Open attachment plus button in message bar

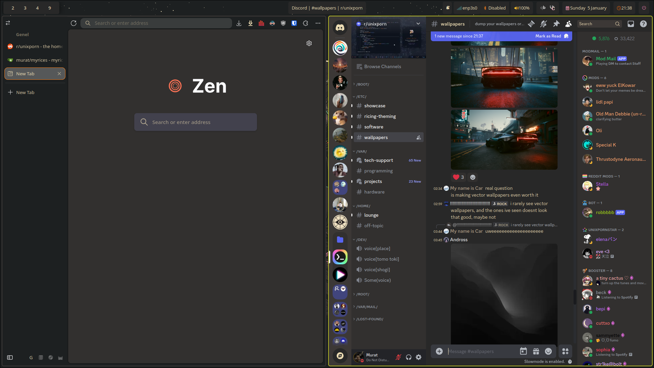(439, 351)
